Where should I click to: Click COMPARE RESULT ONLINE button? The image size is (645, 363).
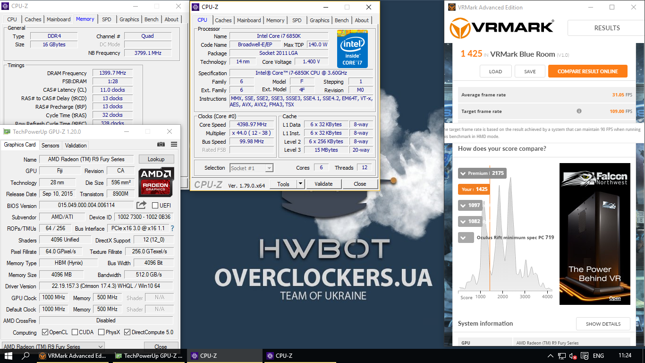[x=587, y=71]
